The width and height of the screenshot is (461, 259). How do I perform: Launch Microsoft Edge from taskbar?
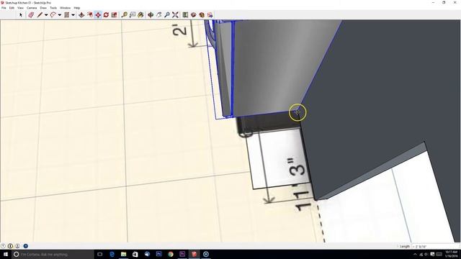pos(112,254)
